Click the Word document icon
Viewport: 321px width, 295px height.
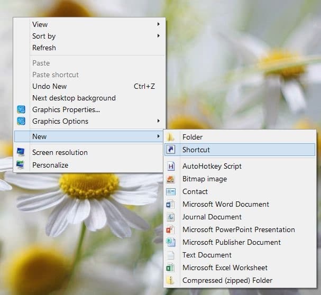tap(170, 204)
